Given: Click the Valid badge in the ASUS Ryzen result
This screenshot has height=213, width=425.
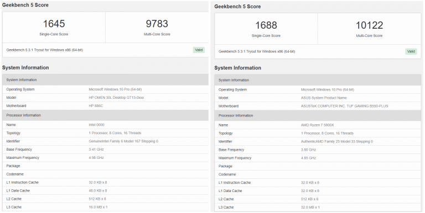Looking at the screenshot, I should click(x=411, y=51).
